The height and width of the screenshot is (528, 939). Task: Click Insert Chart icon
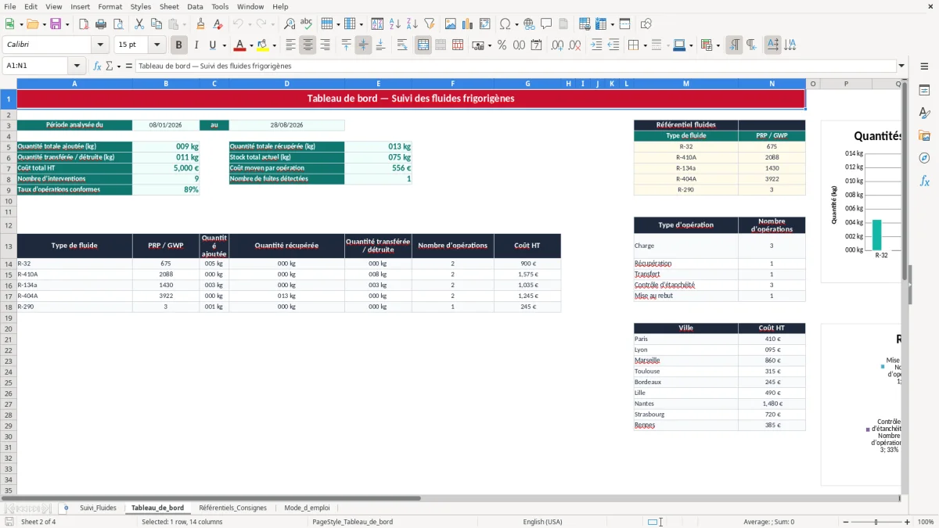tap(468, 24)
